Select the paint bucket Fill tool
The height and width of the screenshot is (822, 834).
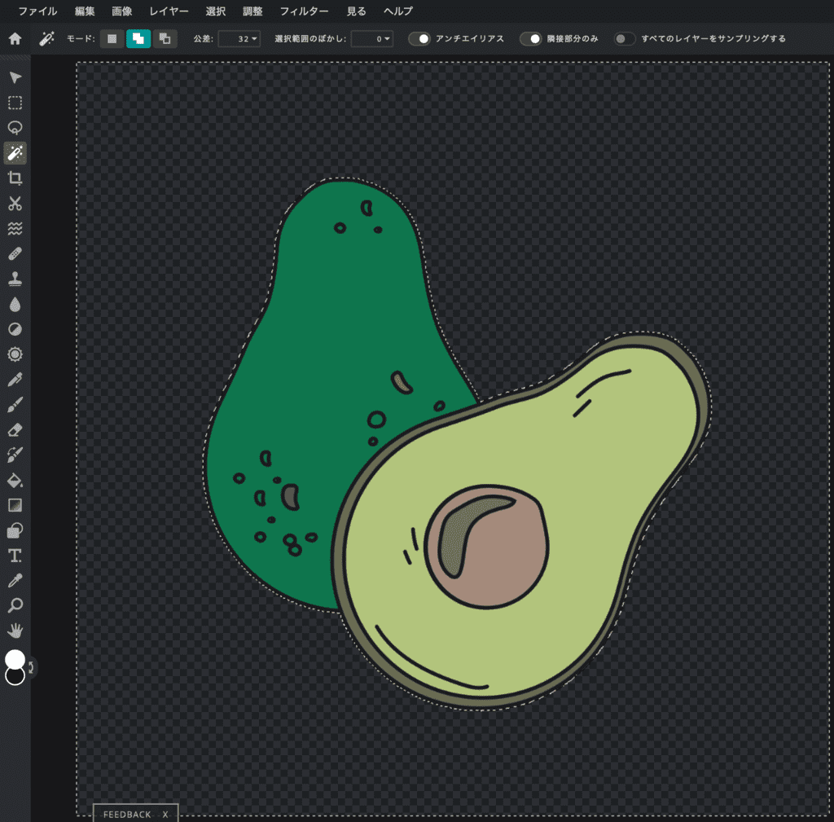[15, 480]
